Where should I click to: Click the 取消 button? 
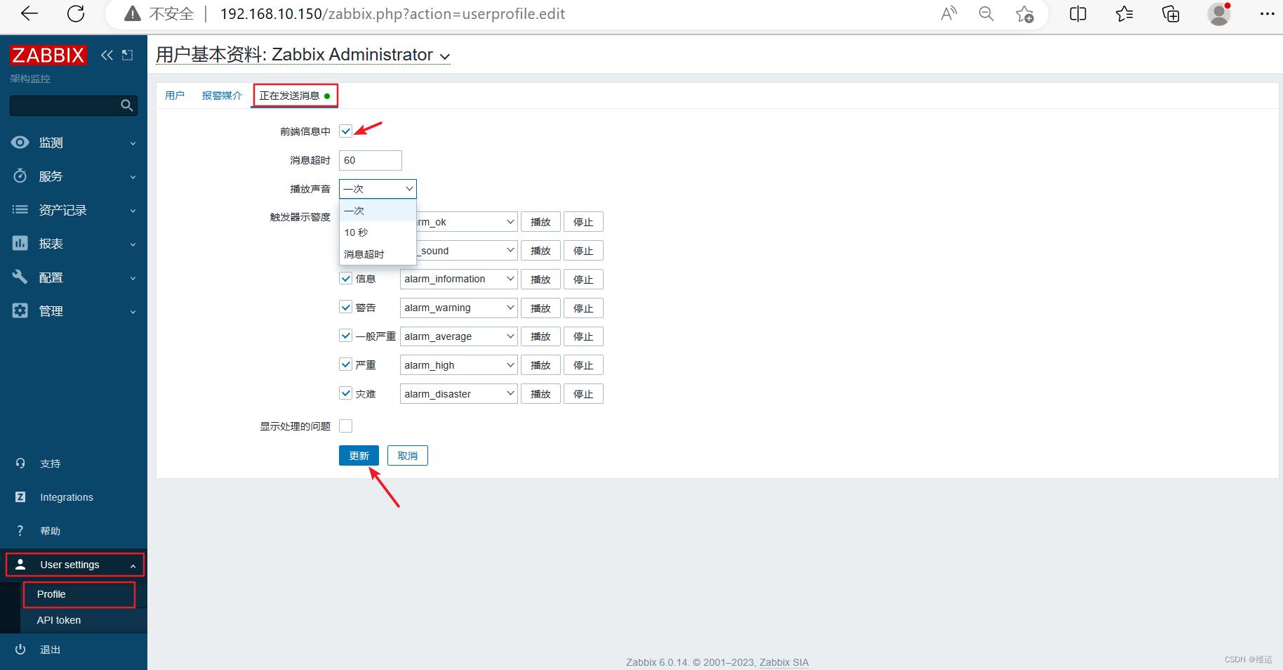pos(408,456)
